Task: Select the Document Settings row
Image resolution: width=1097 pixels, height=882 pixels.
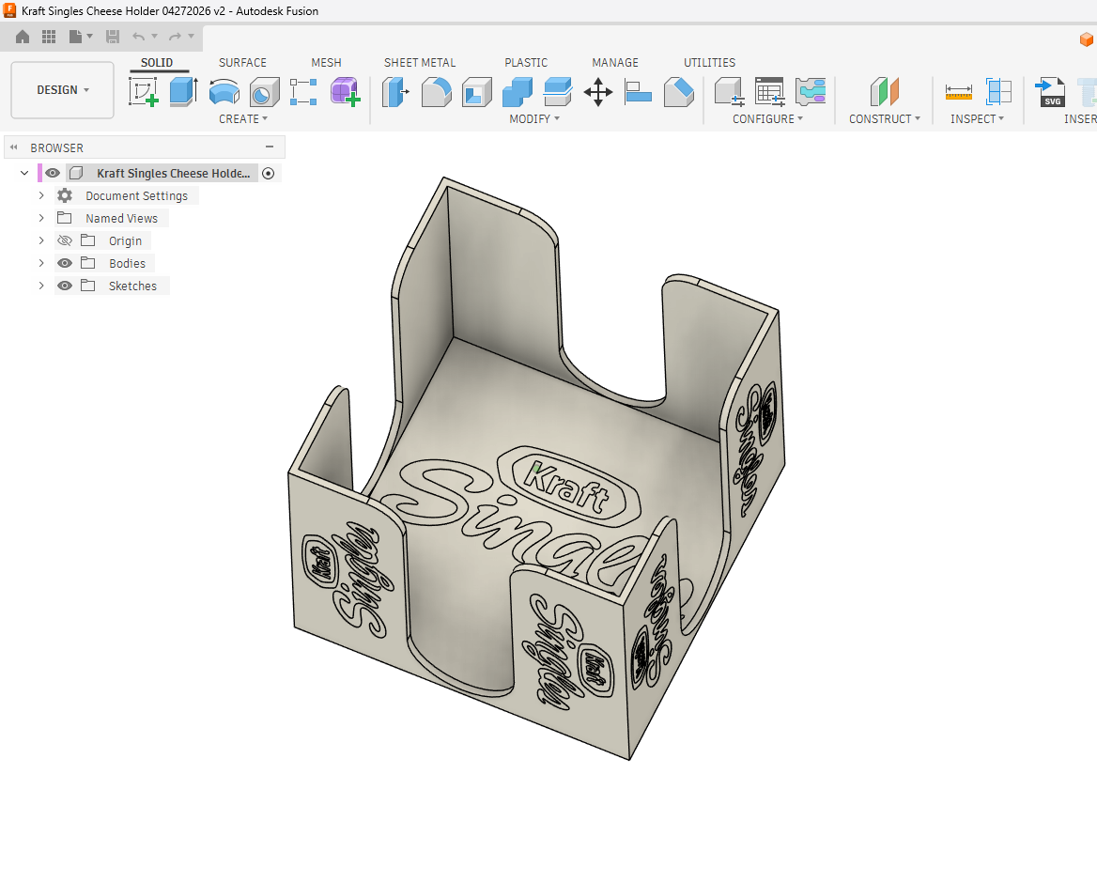Action: 127,196
